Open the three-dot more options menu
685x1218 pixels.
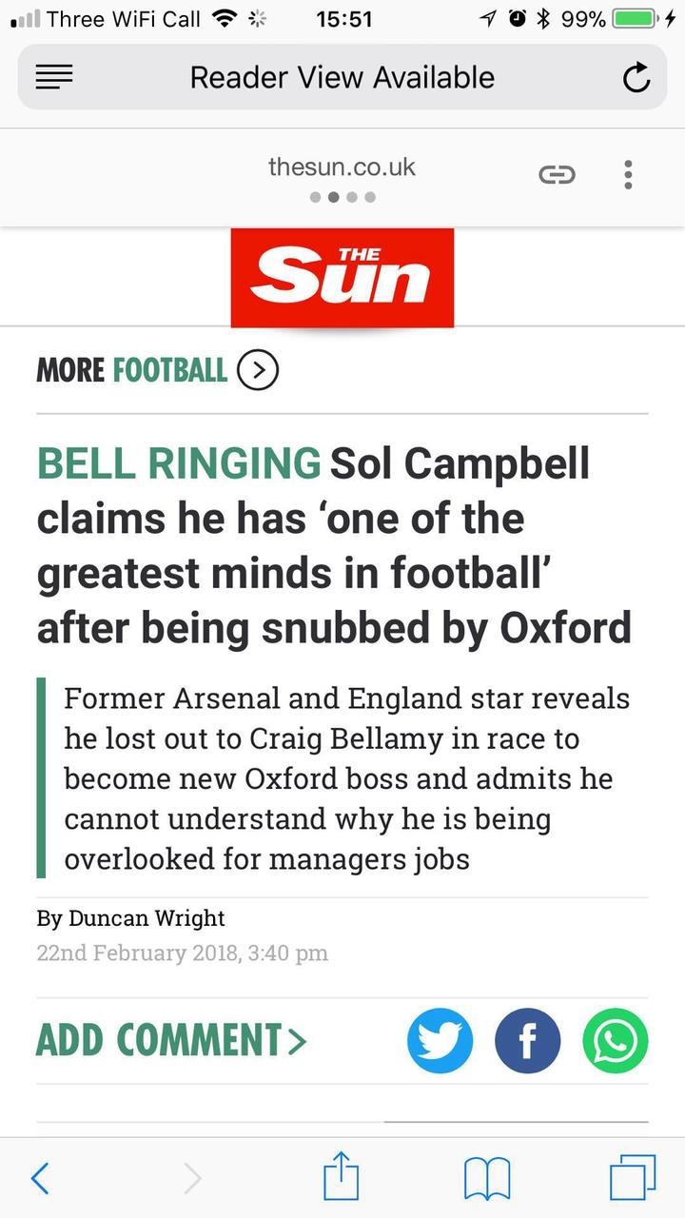[x=628, y=174]
